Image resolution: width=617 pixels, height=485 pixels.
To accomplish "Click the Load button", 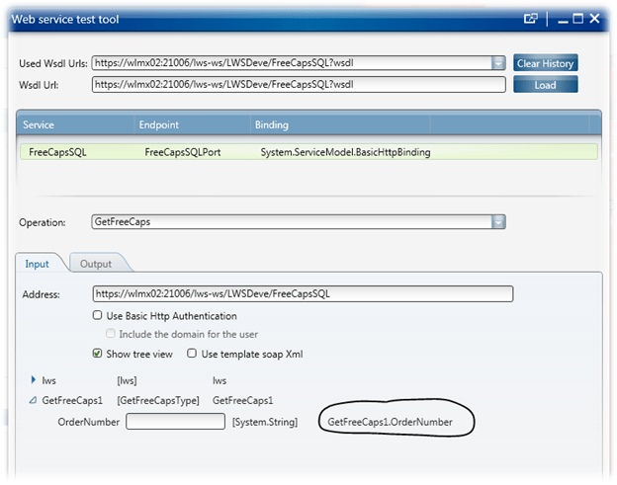I will click(x=545, y=85).
